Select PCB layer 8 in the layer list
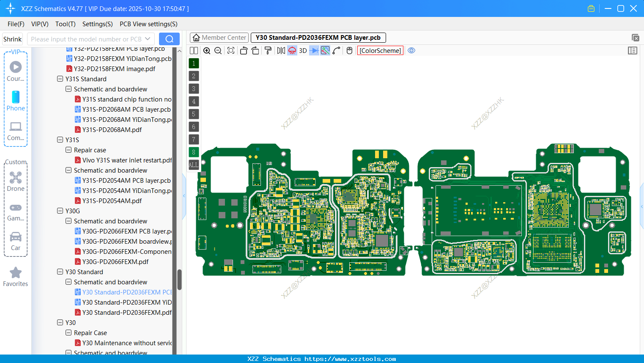The image size is (644, 363). pyautogui.click(x=193, y=152)
